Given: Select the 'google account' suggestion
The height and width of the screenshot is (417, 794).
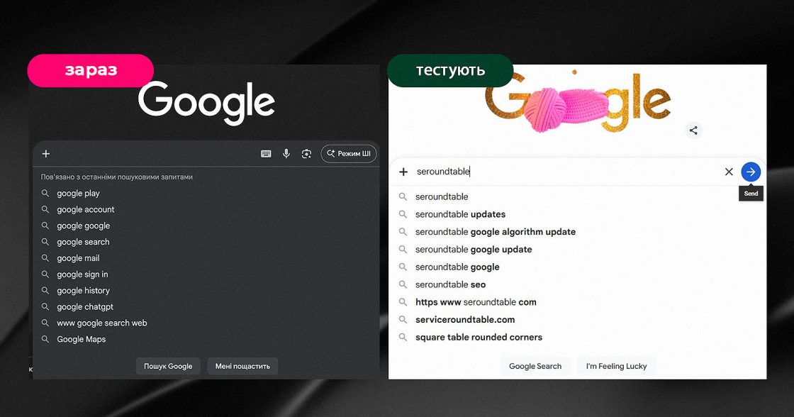Looking at the screenshot, I should [x=85, y=209].
